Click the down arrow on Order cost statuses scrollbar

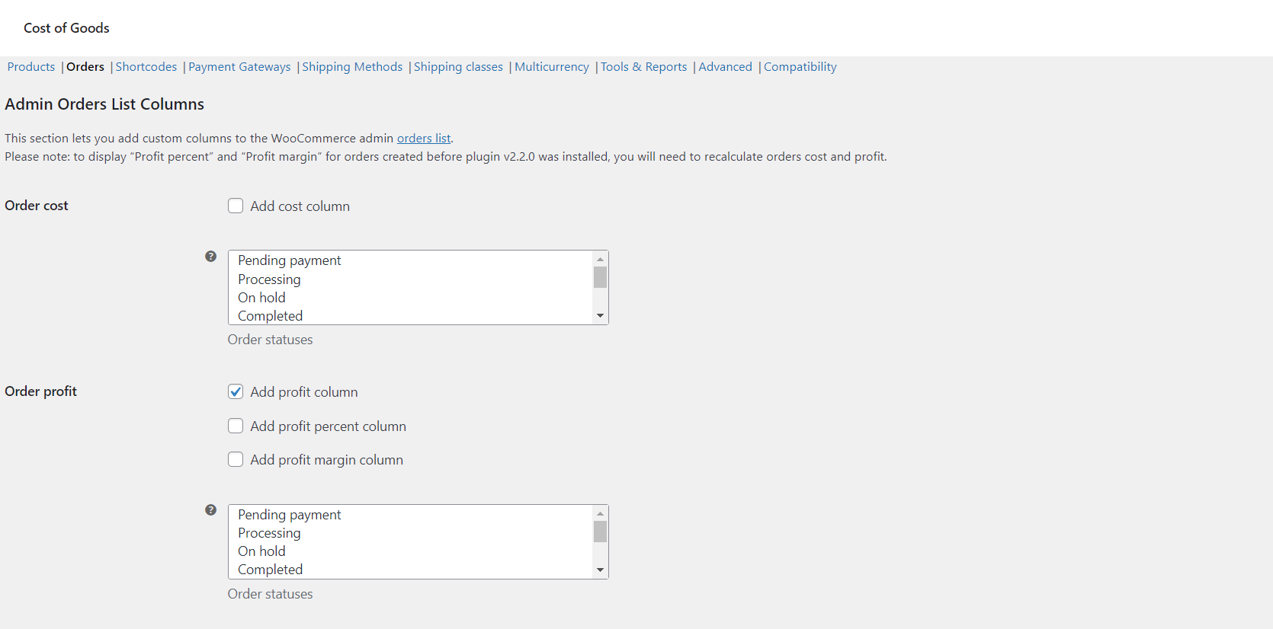(x=600, y=314)
